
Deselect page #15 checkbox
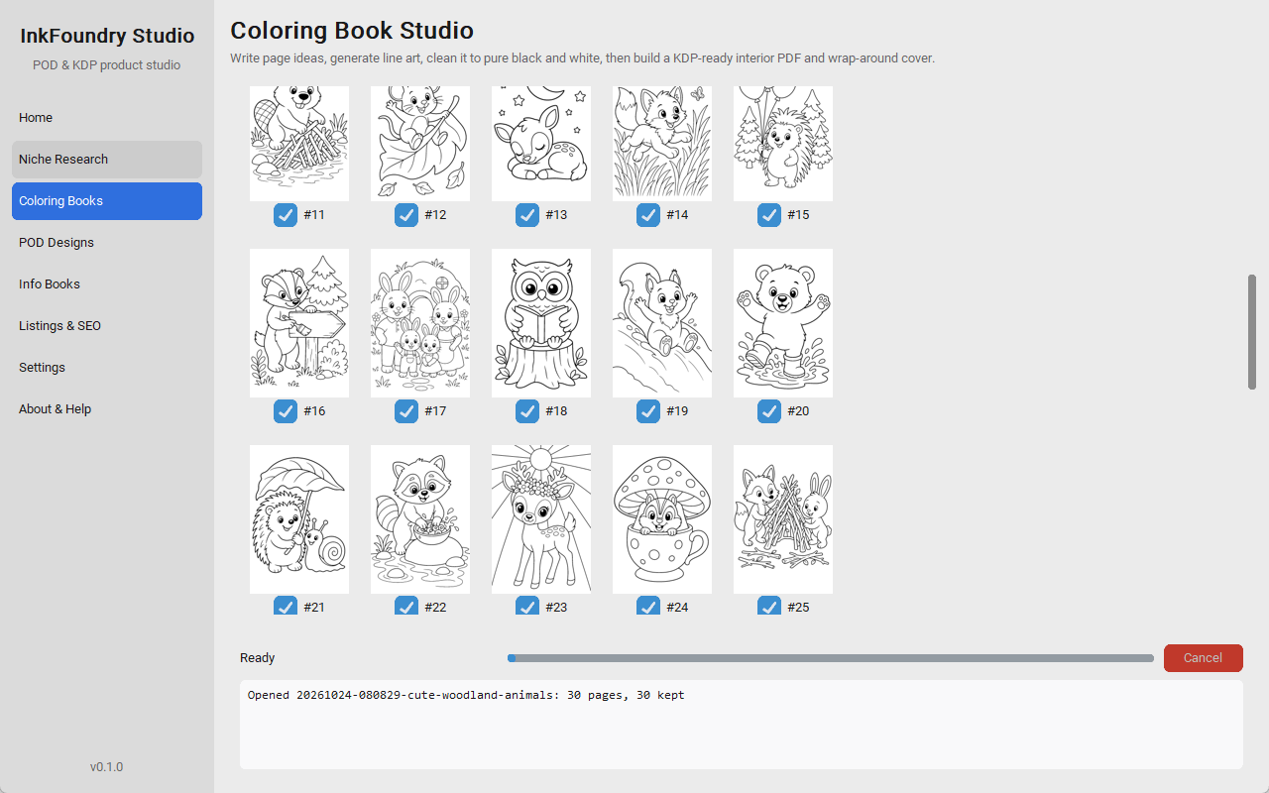pyautogui.click(x=769, y=215)
